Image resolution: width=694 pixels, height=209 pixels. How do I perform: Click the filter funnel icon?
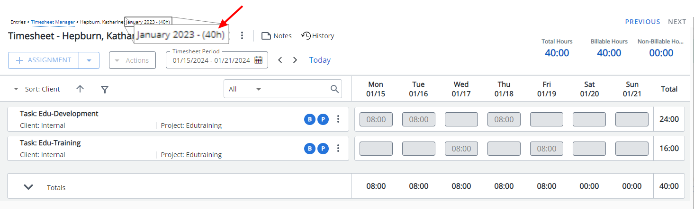tap(105, 89)
